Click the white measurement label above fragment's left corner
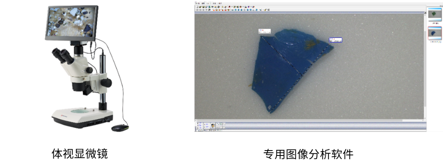This screenshot has height=162, width=443. click(265, 31)
